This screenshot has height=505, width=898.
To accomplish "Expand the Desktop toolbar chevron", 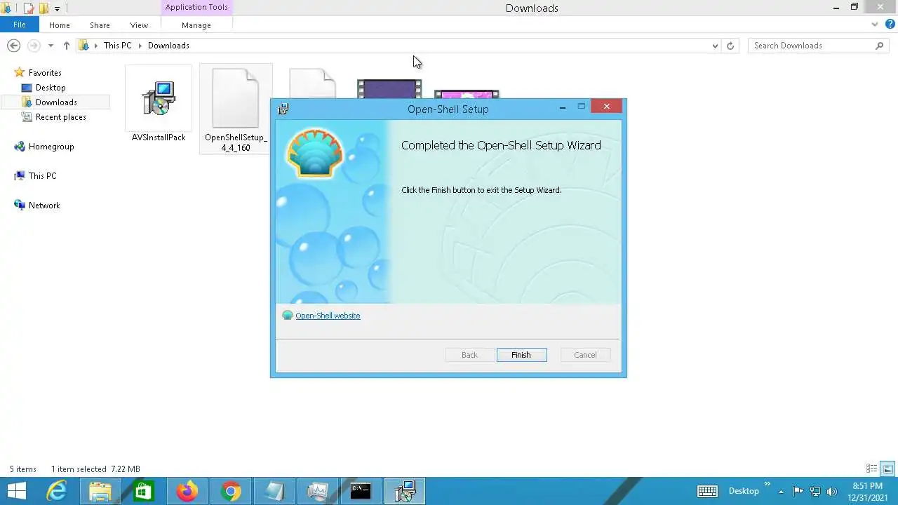I will click(x=767, y=485).
